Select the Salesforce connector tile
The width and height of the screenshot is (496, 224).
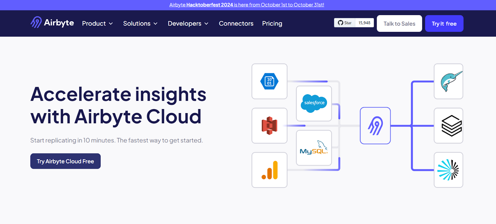point(314,104)
